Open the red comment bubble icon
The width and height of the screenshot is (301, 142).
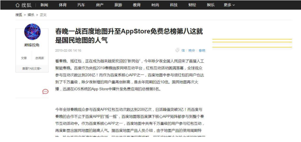coord(45,92)
